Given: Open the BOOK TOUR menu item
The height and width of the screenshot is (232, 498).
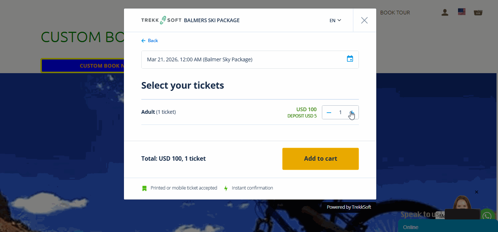Looking at the screenshot, I should (395, 13).
